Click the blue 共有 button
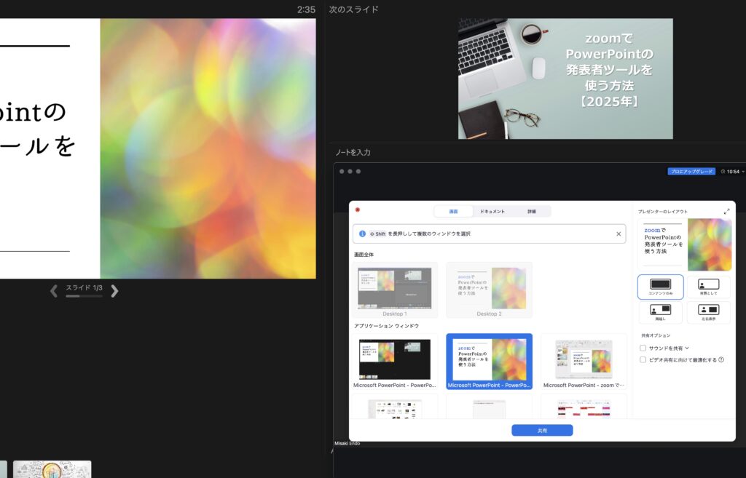The width and height of the screenshot is (746, 478). click(x=542, y=431)
